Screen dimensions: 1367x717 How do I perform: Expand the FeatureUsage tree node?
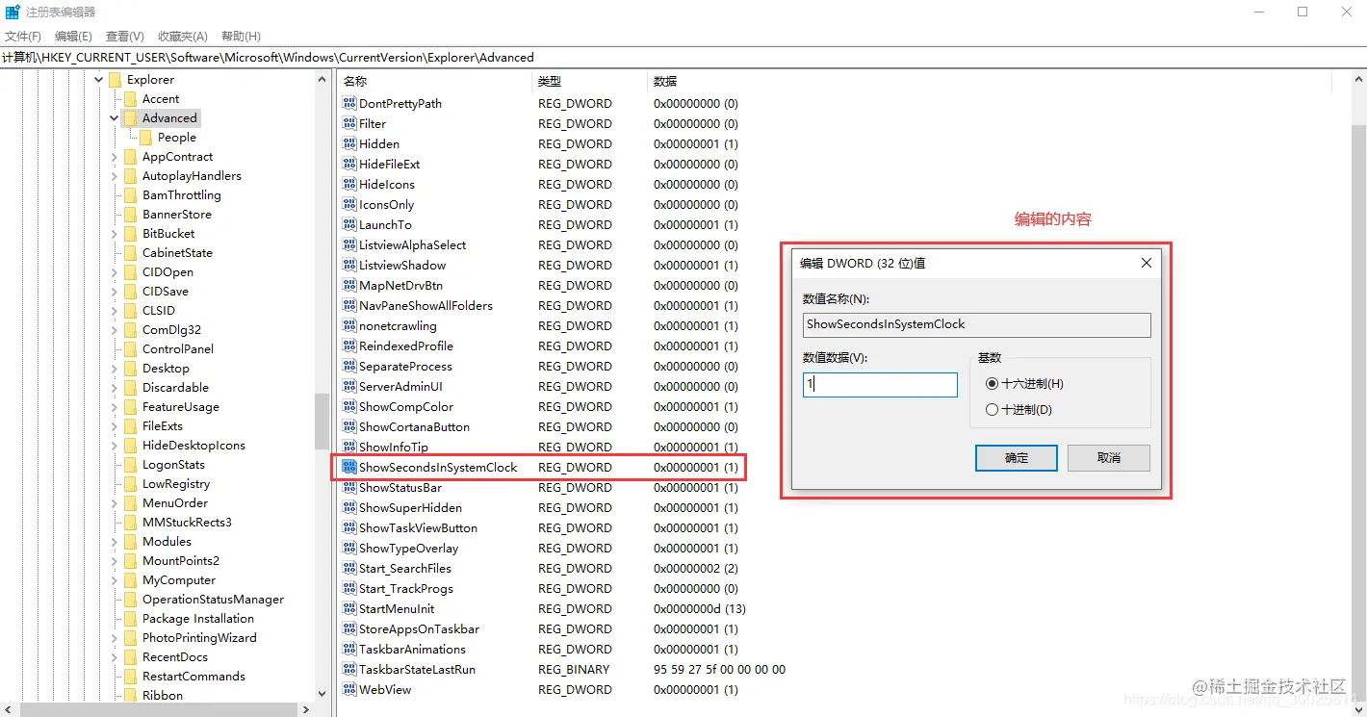[114, 407]
